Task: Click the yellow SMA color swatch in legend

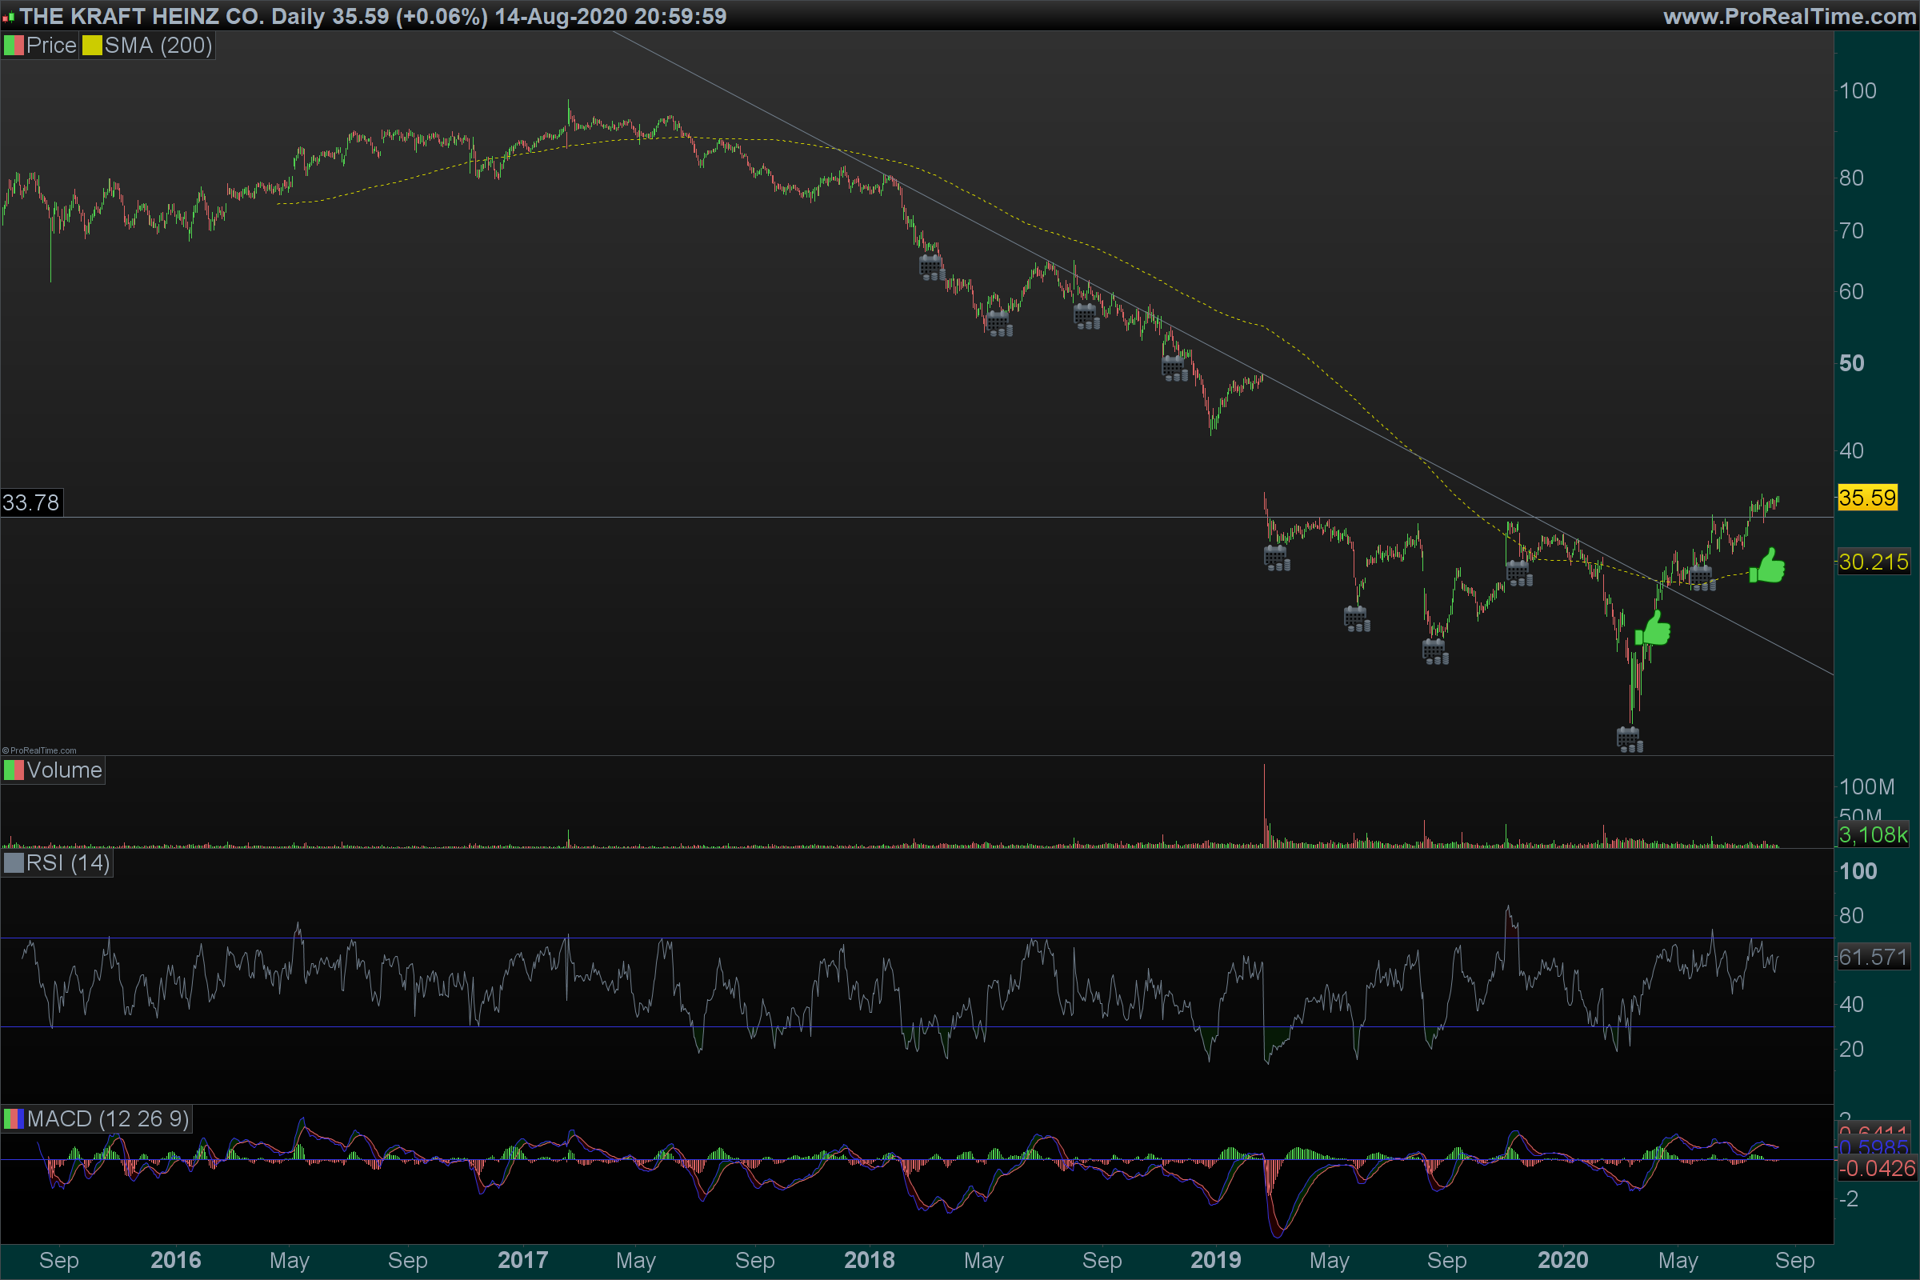Action: pyautogui.click(x=91, y=46)
